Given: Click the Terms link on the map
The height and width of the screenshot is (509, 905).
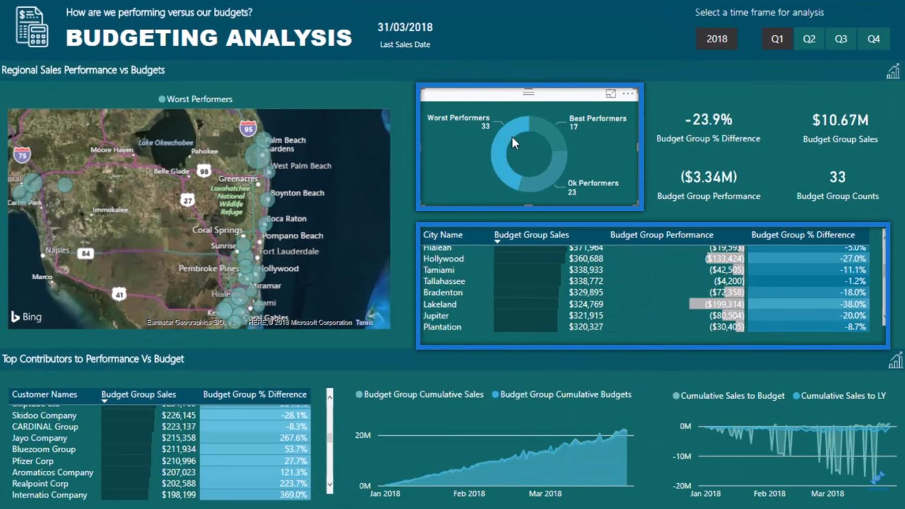Looking at the screenshot, I should click(x=364, y=323).
